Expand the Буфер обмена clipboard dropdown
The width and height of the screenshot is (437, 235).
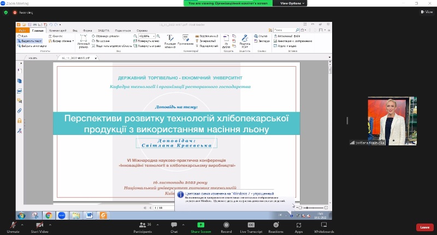point(73,41)
